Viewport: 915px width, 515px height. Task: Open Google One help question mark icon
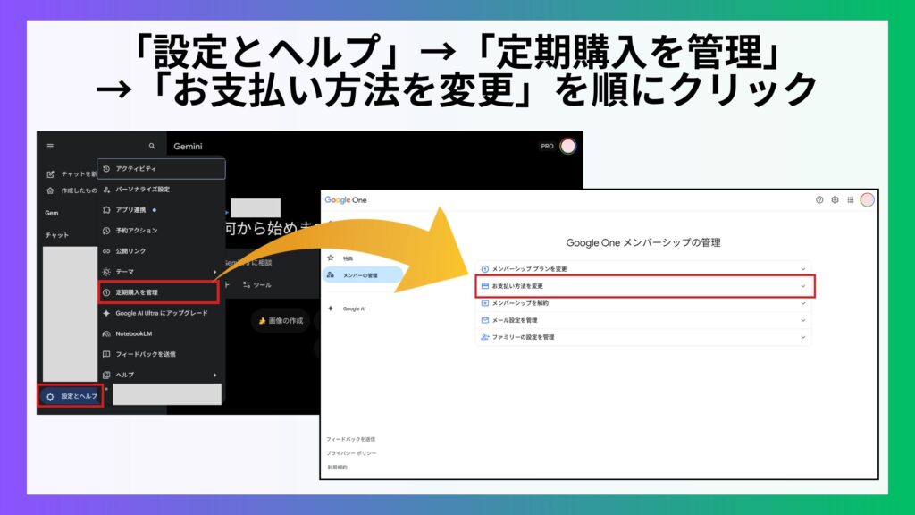click(x=819, y=200)
